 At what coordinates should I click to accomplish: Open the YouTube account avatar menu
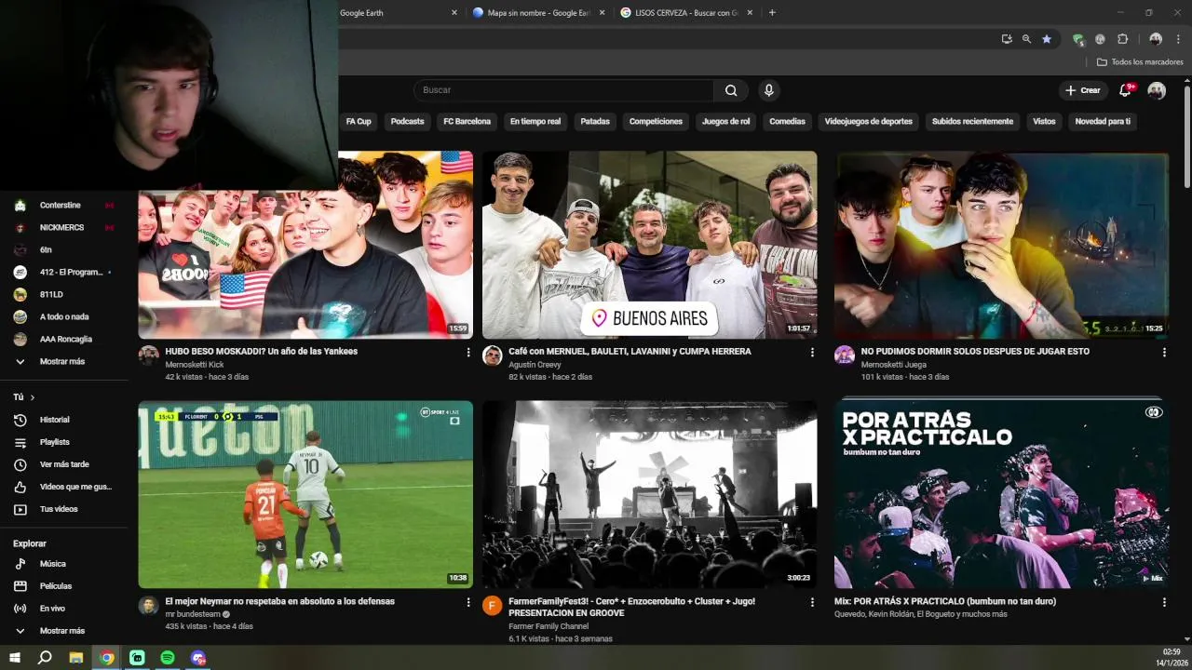(x=1157, y=90)
